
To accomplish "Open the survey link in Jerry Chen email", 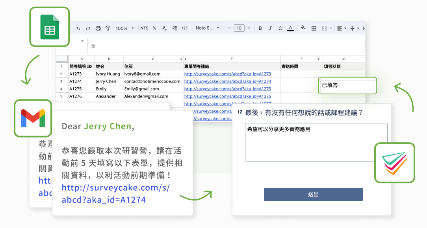I will click(116, 194).
